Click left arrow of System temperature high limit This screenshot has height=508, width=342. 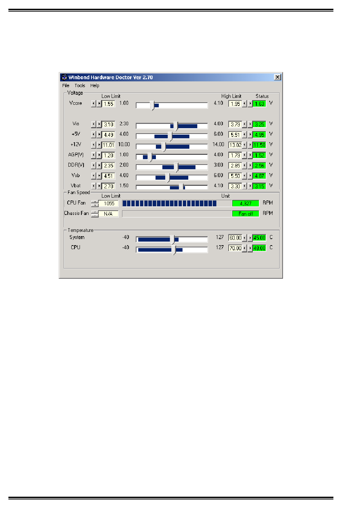[x=244, y=238]
